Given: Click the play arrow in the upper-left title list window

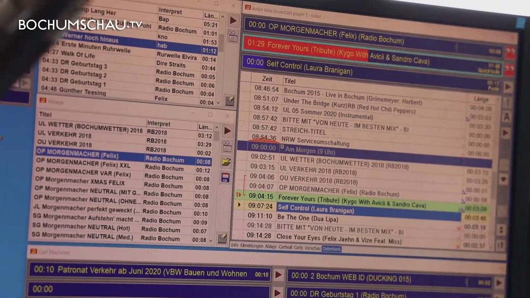Looking at the screenshot, I should coord(233,20).
